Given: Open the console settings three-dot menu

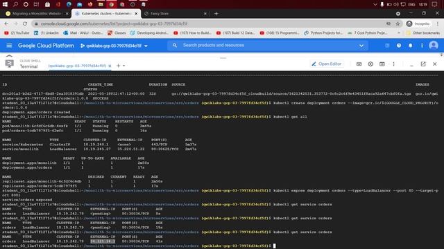Looking at the screenshot, I should 422,46.
